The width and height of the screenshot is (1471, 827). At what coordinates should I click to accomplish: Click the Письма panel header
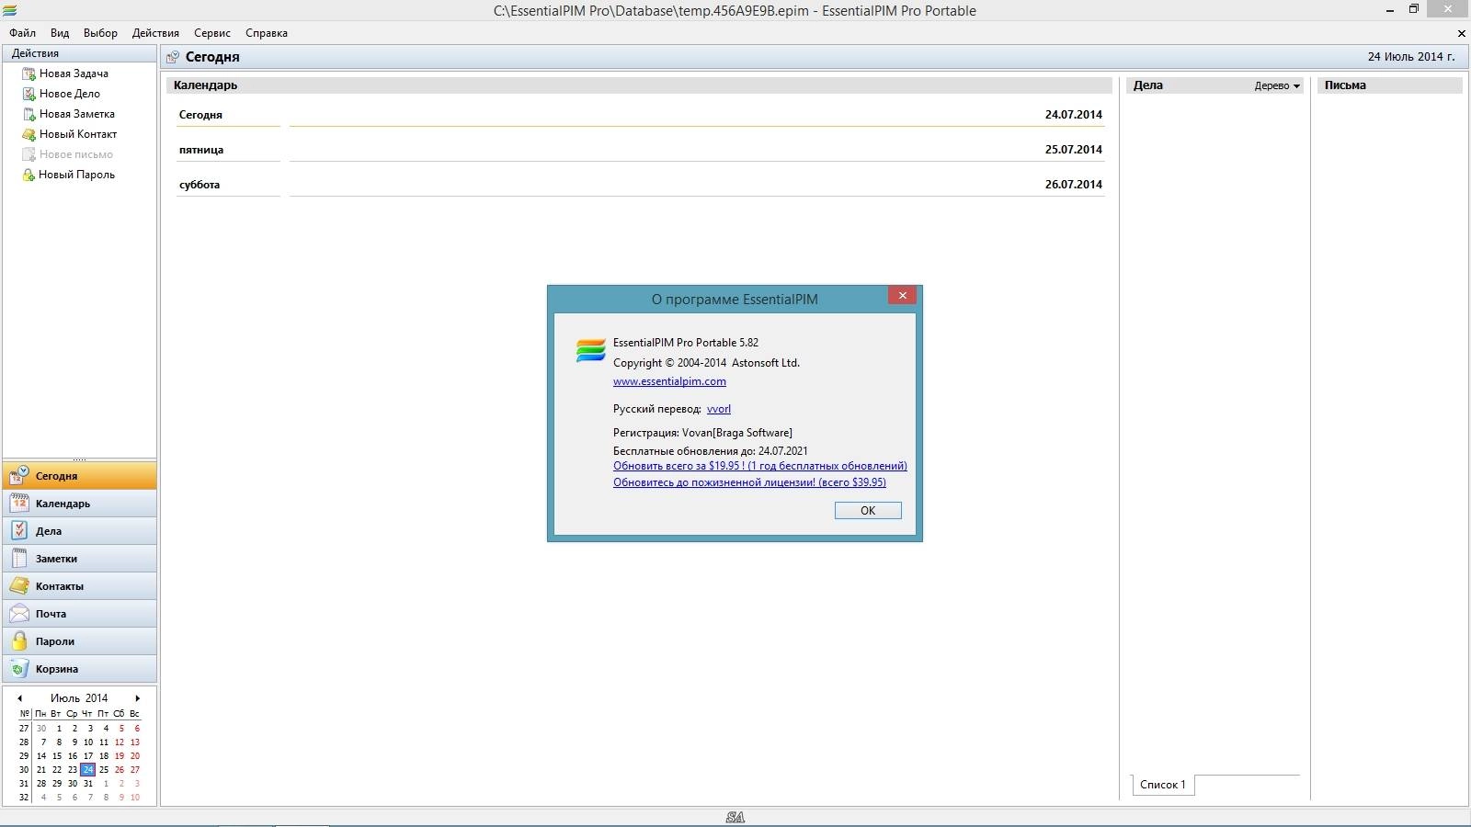point(1389,85)
